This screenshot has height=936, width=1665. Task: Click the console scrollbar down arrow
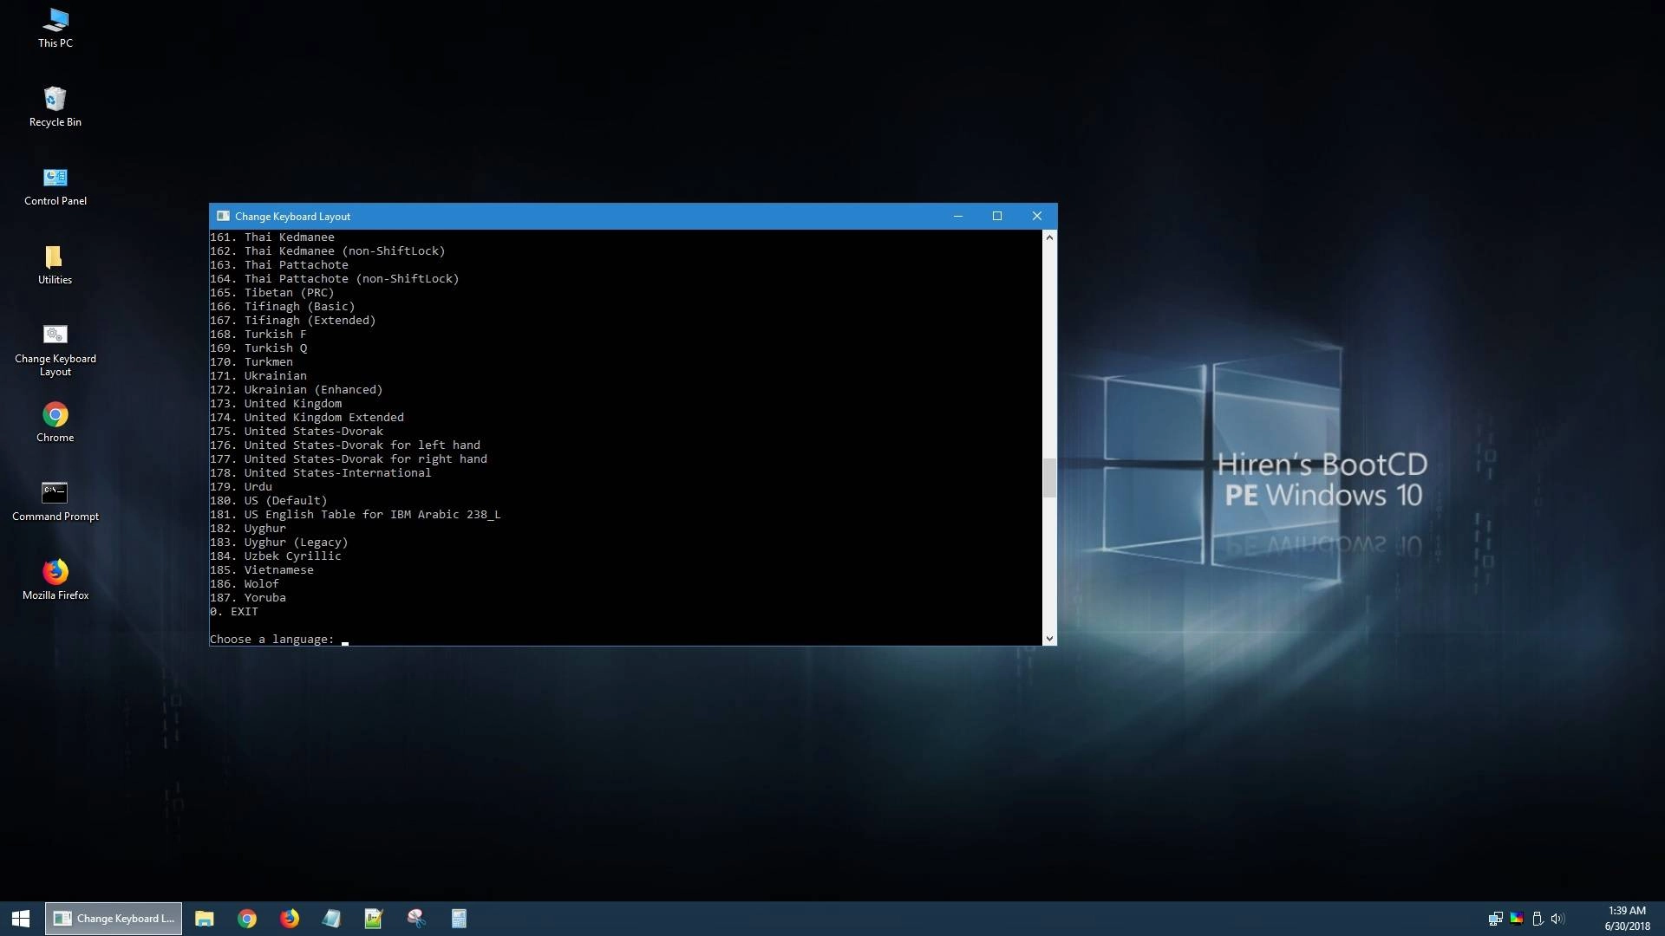[1049, 638]
